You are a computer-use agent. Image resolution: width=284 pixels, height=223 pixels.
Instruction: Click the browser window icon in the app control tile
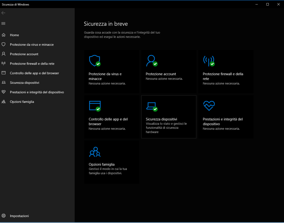click(95, 106)
